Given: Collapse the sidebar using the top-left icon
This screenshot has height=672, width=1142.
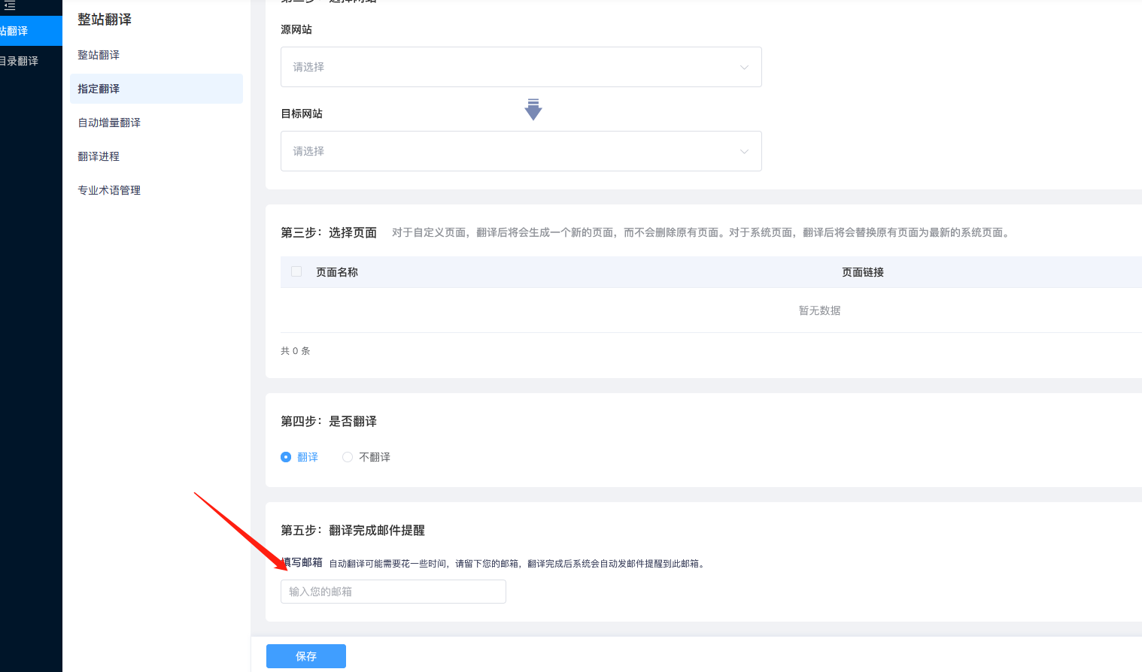Looking at the screenshot, I should pyautogui.click(x=11, y=6).
